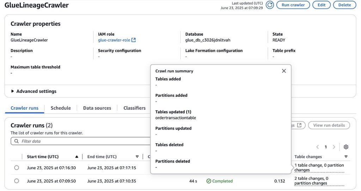Click the Last updated timestamp 07:09:29
The image size is (361, 191).
tap(241, 8)
